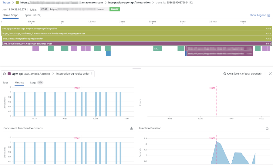Click the Jun 11 10:38:06.579 timestamp
The image size is (273, 165).
click(14, 10)
